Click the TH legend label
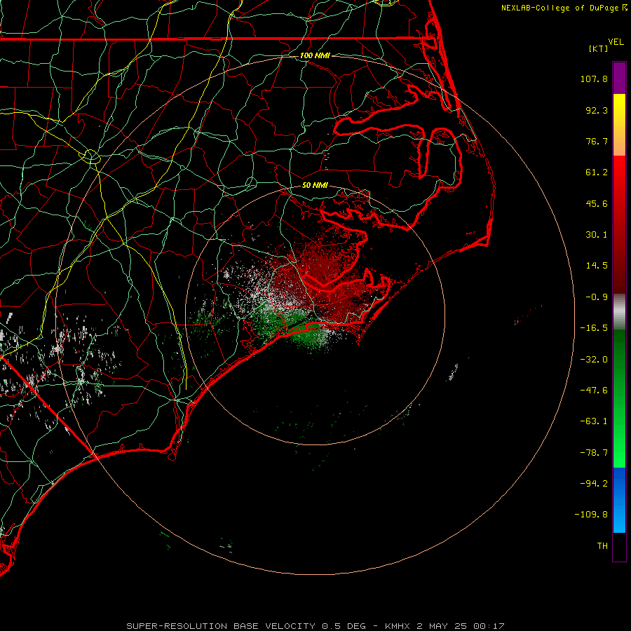 click(x=602, y=546)
